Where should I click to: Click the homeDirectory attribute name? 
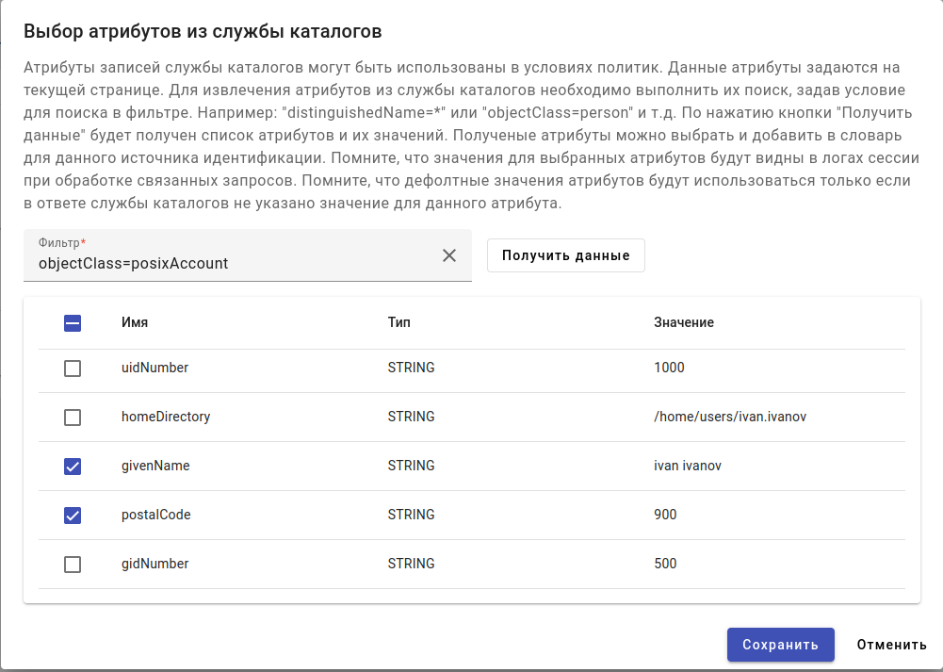tap(166, 417)
